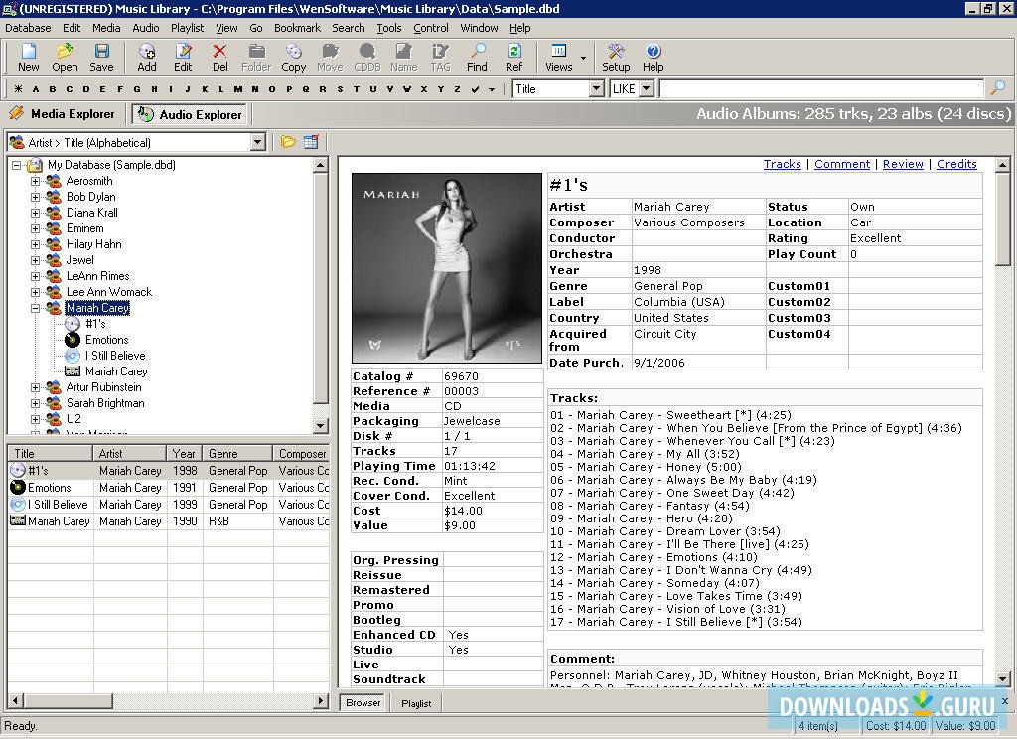Open the LIKE operator dropdown
The image size is (1017, 739).
click(646, 88)
